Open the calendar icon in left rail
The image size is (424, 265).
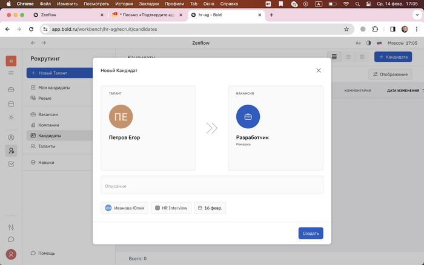point(11,103)
